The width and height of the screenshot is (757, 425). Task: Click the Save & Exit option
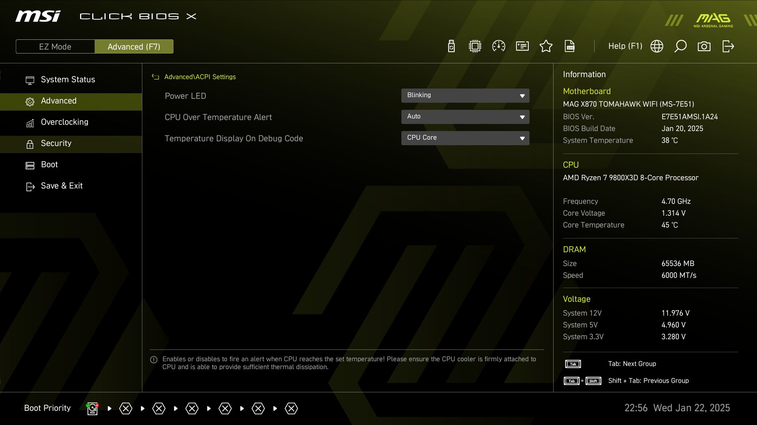coord(62,186)
